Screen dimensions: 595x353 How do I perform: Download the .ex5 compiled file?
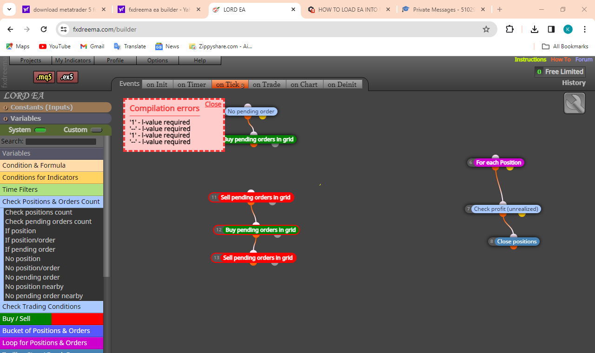(67, 77)
